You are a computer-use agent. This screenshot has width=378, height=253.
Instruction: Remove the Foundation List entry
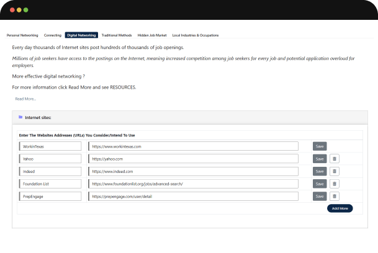(x=334, y=184)
